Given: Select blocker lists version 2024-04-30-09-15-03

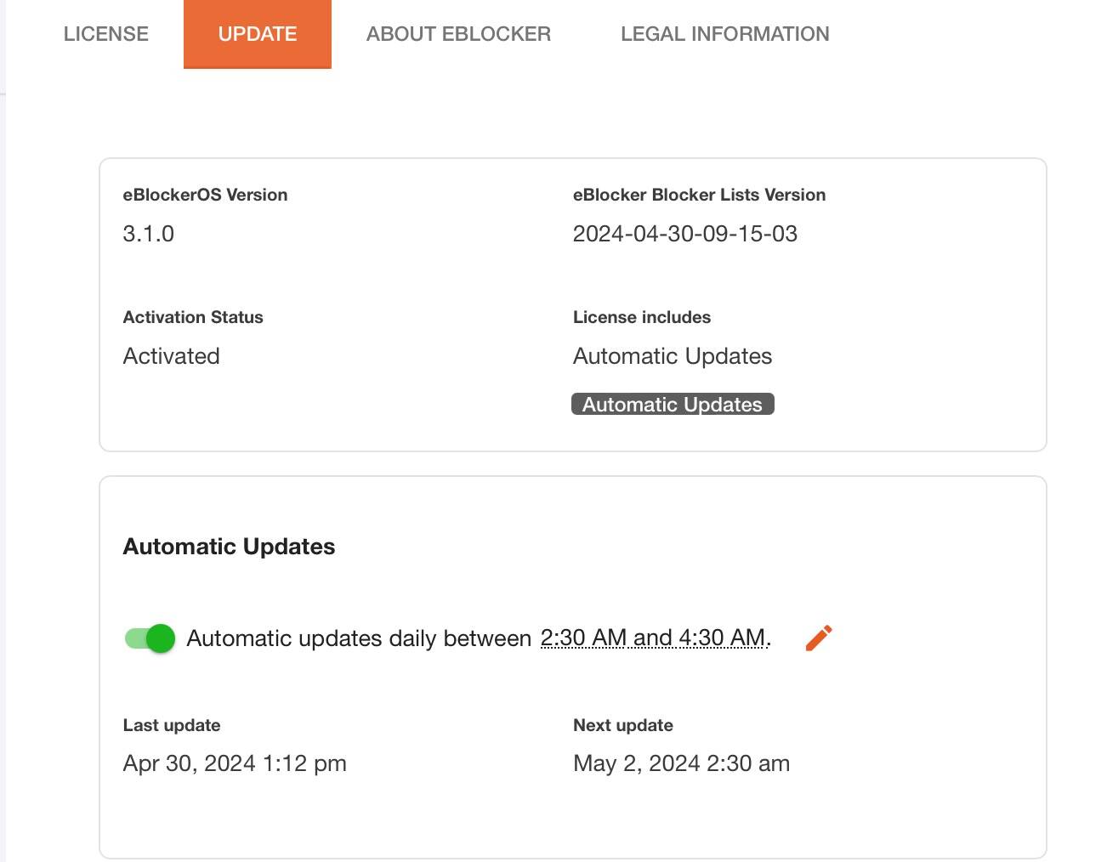Looking at the screenshot, I should tap(685, 234).
